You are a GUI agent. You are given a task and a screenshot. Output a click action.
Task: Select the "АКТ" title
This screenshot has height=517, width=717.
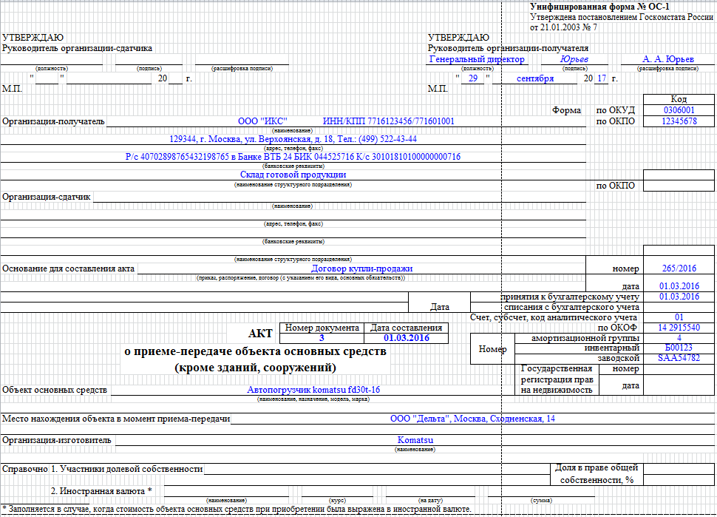260,334
